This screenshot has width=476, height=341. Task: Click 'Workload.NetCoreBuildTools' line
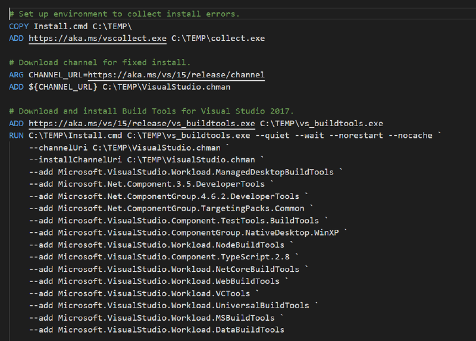168,270
